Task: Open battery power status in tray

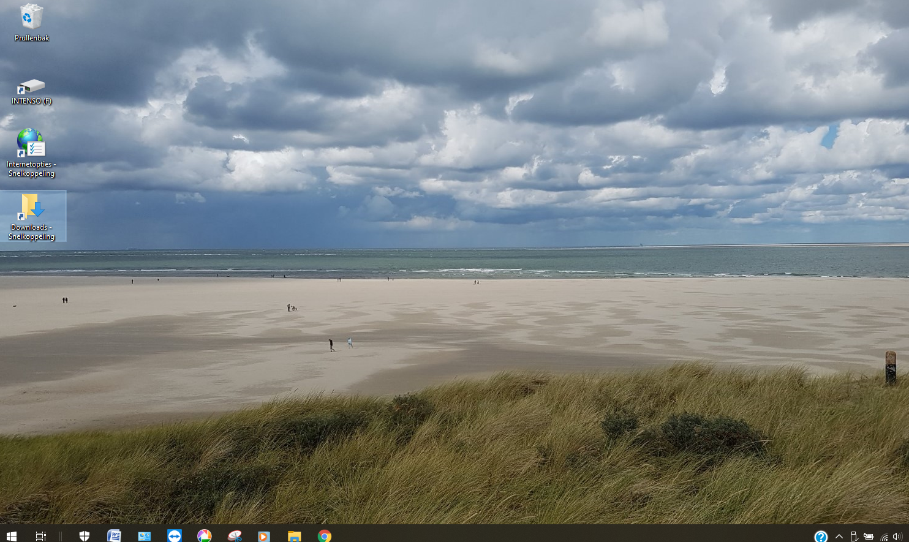Action: pos(869,536)
